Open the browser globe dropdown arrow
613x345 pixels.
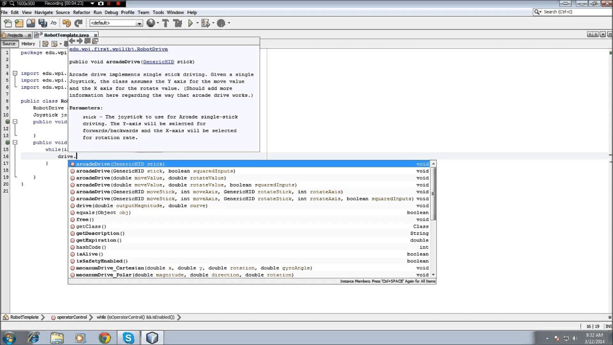click(158, 23)
